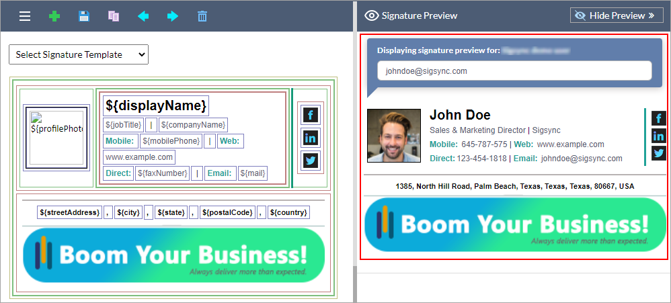Click www.example.com link in the preview

pos(570,144)
